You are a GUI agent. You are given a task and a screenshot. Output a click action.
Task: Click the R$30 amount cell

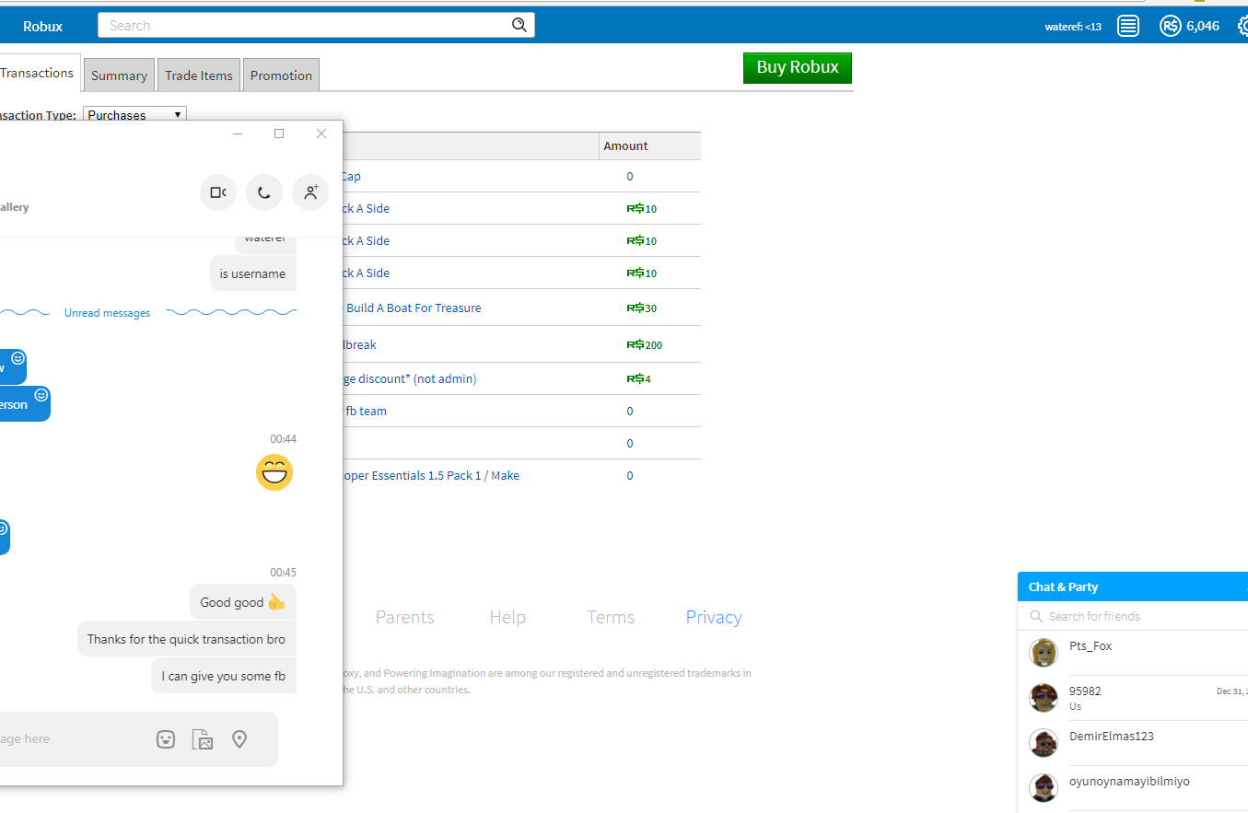[x=642, y=308]
